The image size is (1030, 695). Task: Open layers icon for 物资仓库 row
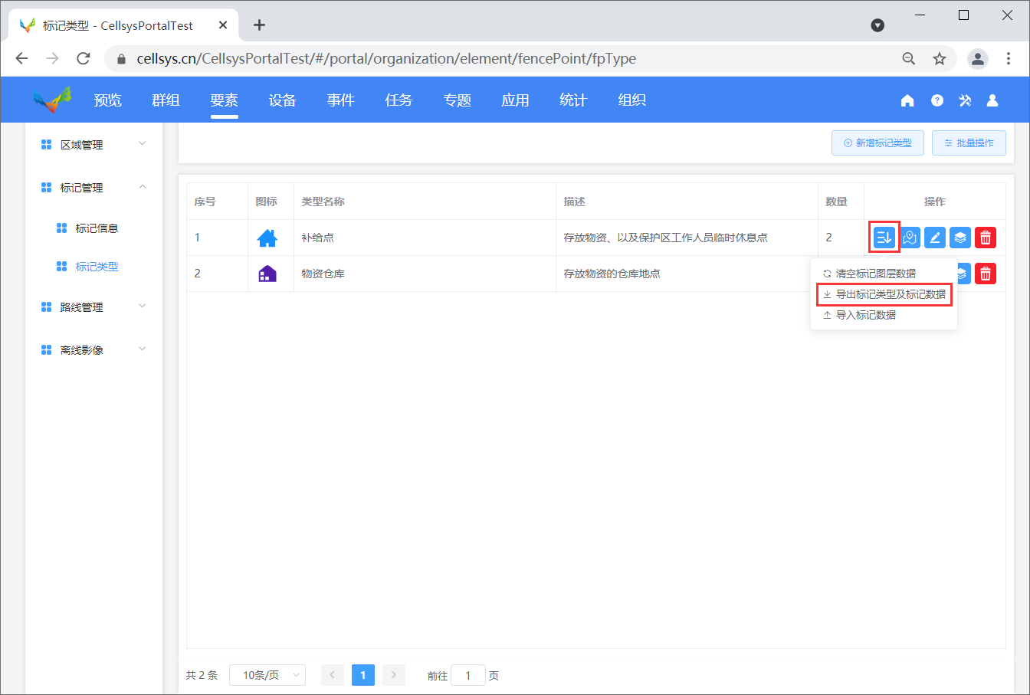click(x=963, y=273)
